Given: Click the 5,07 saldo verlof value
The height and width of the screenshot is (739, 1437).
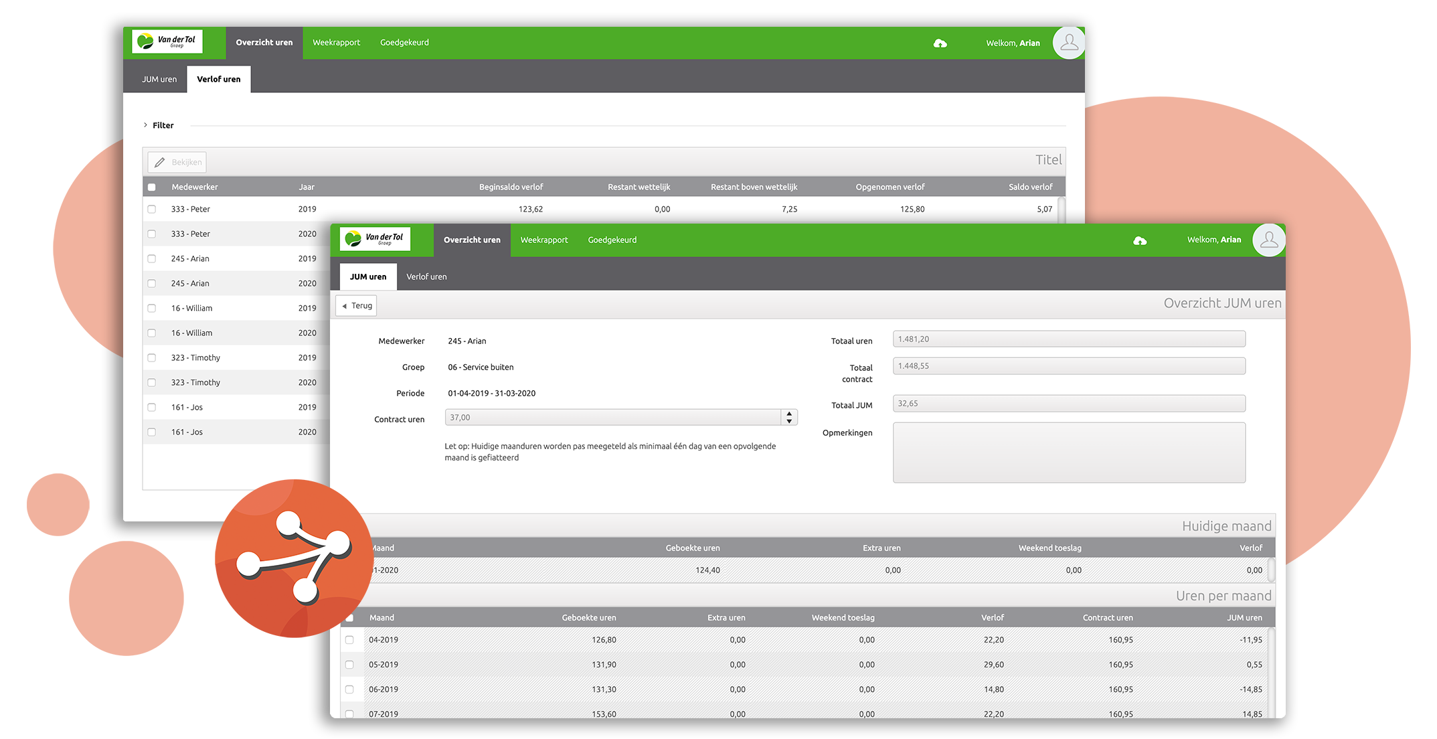Looking at the screenshot, I should [x=1044, y=210].
